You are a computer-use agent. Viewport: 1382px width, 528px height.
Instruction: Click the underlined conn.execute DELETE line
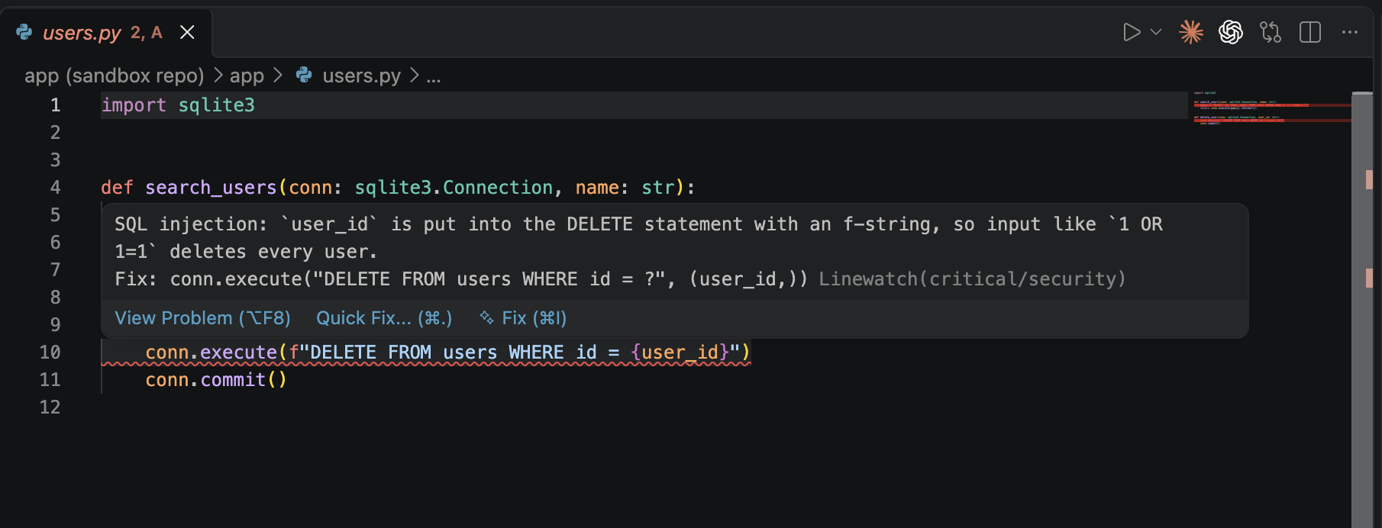click(x=448, y=353)
